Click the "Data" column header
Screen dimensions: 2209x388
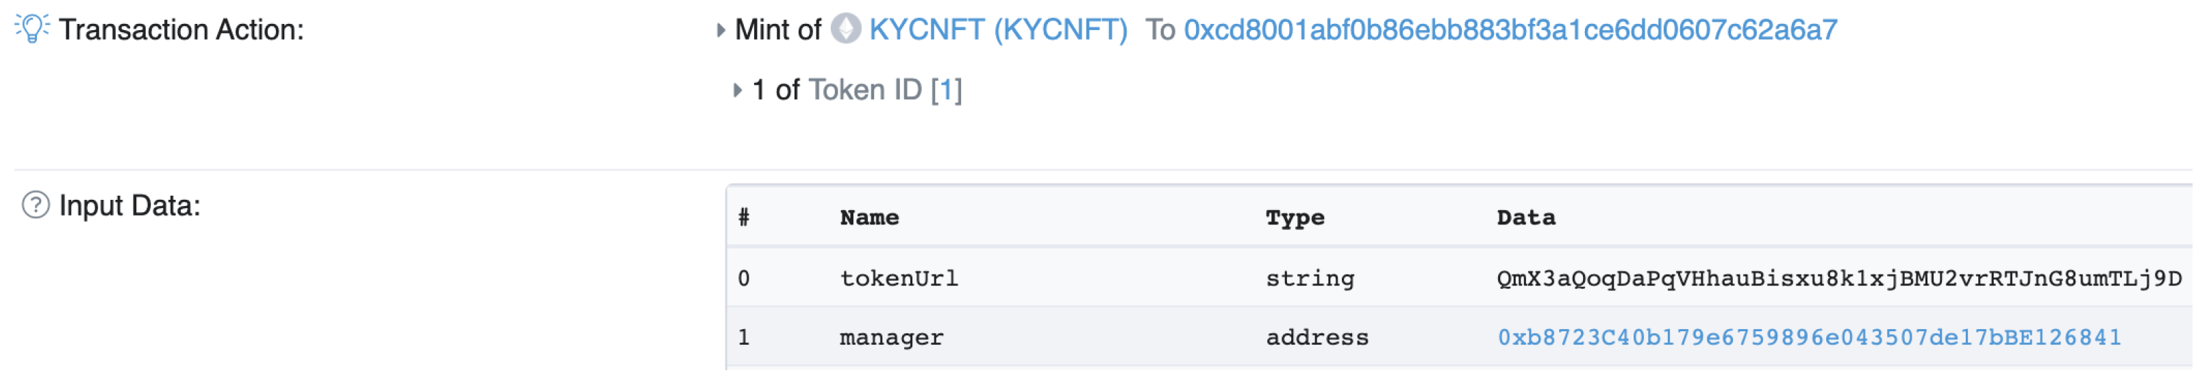click(1525, 218)
